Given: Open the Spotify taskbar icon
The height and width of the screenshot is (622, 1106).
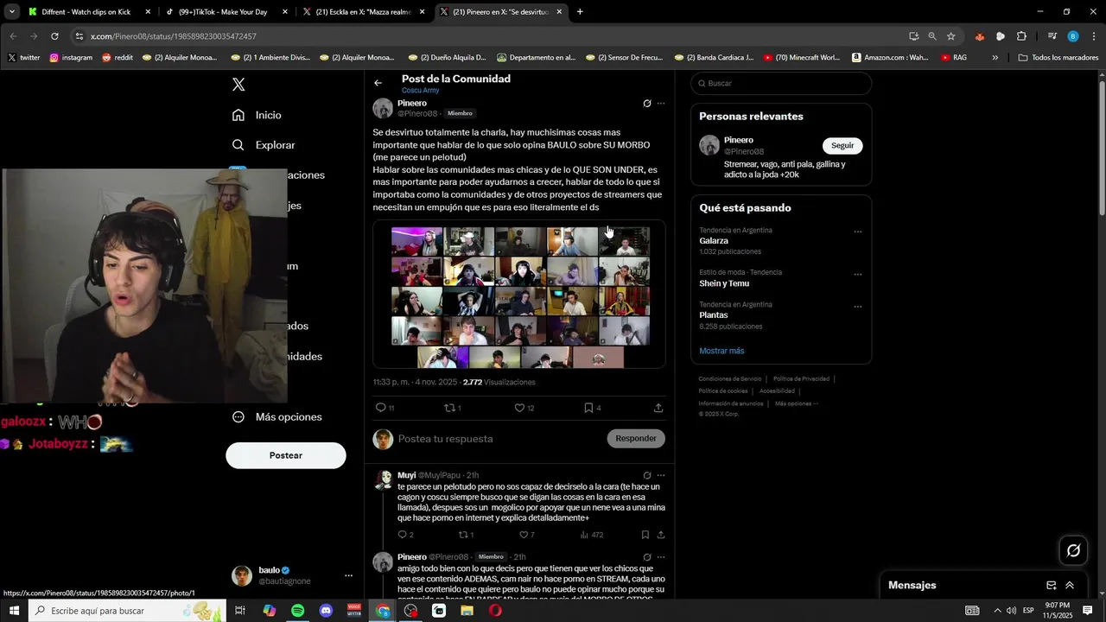Looking at the screenshot, I should coord(297,611).
